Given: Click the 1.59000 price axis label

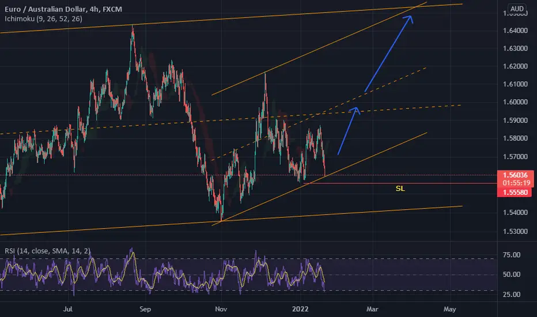Looking at the screenshot, I should pyautogui.click(x=515, y=120).
